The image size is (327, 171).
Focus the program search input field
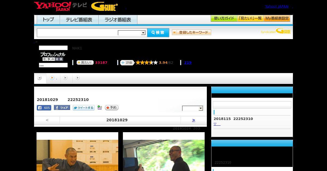point(77,33)
